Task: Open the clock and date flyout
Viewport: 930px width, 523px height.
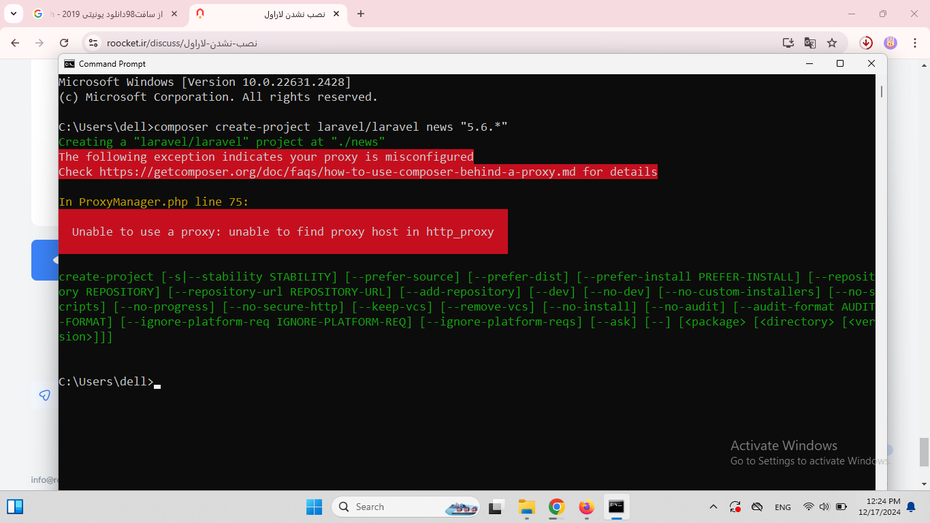Action: coord(879,507)
